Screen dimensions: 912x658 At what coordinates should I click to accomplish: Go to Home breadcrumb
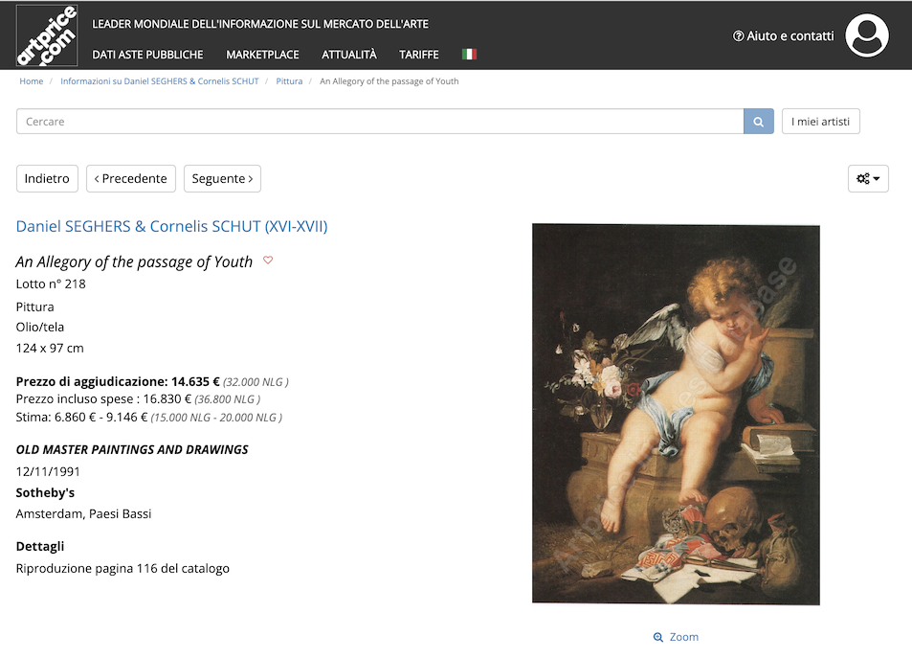[x=32, y=81]
